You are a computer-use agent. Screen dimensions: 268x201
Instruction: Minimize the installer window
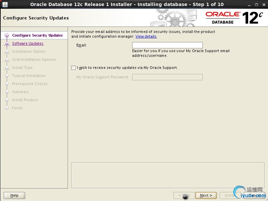click(249, 5)
